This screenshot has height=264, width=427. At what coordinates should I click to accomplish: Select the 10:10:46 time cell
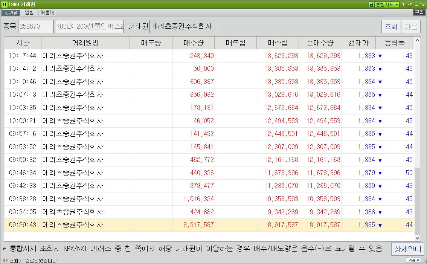click(23, 82)
